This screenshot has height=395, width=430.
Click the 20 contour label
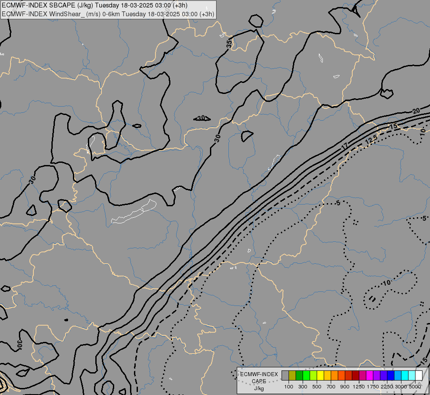[x=416, y=111]
